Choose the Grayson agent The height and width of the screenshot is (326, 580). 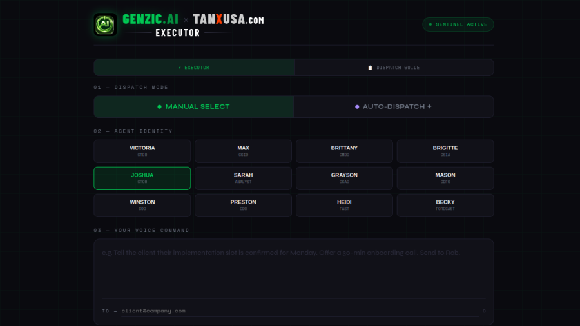click(x=344, y=178)
